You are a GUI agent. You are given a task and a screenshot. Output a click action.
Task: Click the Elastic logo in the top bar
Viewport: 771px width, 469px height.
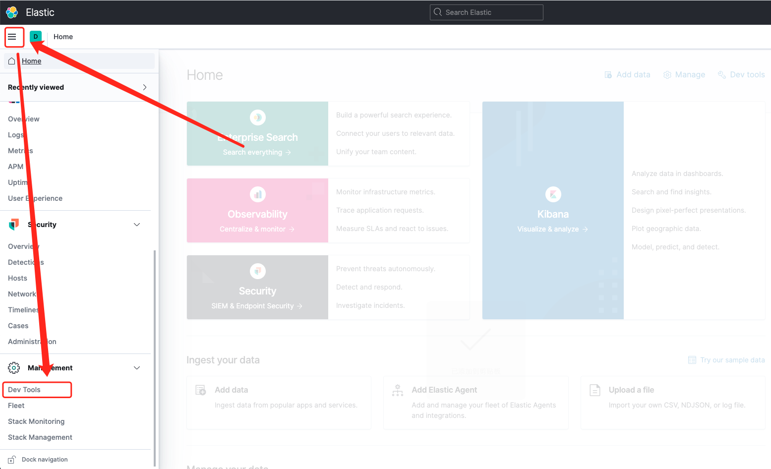point(11,12)
